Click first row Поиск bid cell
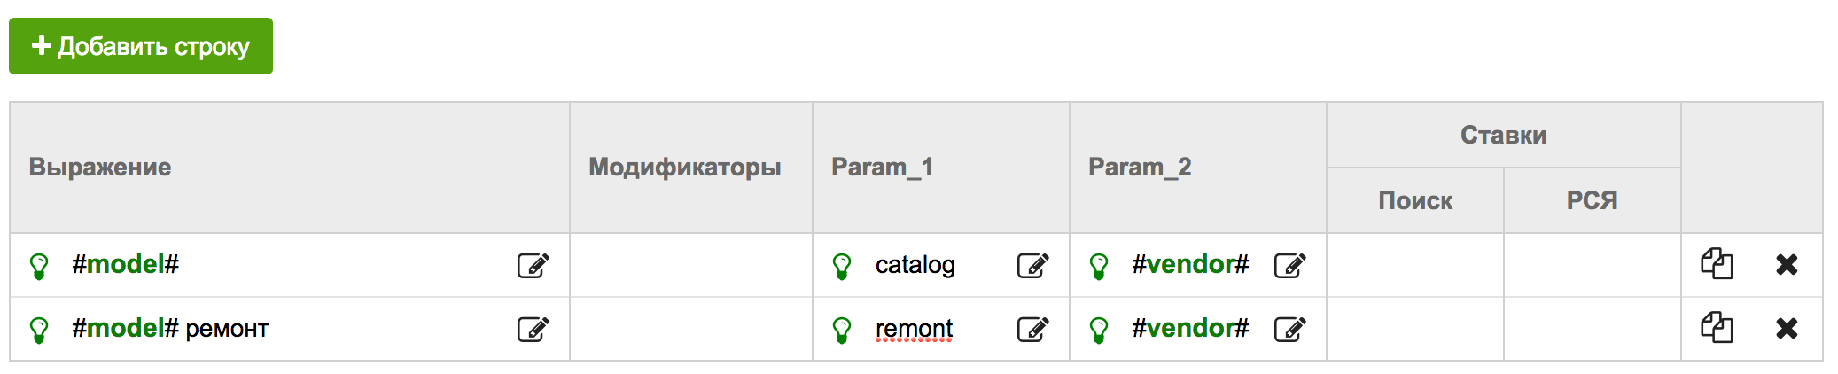The image size is (1838, 374). (1415, 265)
